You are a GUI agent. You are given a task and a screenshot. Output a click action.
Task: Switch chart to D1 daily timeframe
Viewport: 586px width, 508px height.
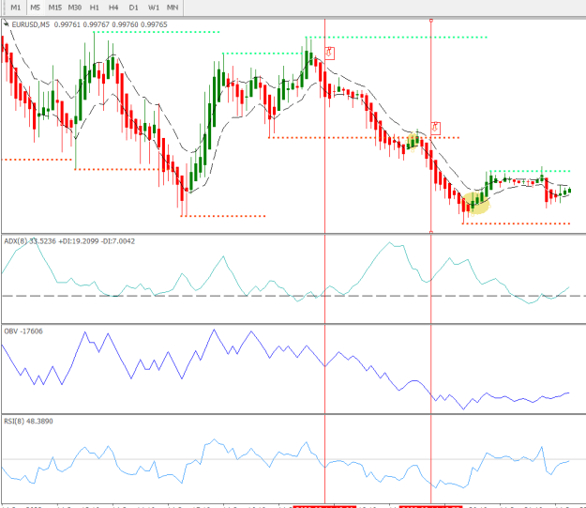(x=133, y=8)
